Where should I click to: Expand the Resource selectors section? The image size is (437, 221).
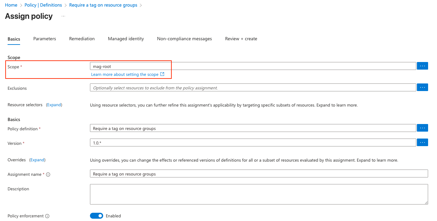coord(54,105)
